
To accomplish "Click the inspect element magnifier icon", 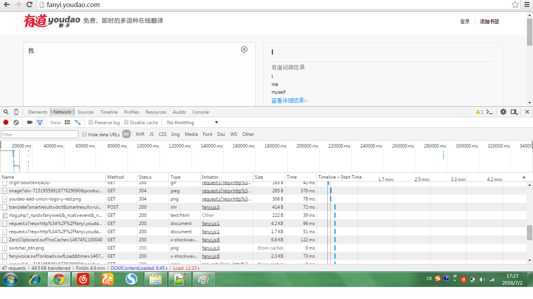I will 6,112.
